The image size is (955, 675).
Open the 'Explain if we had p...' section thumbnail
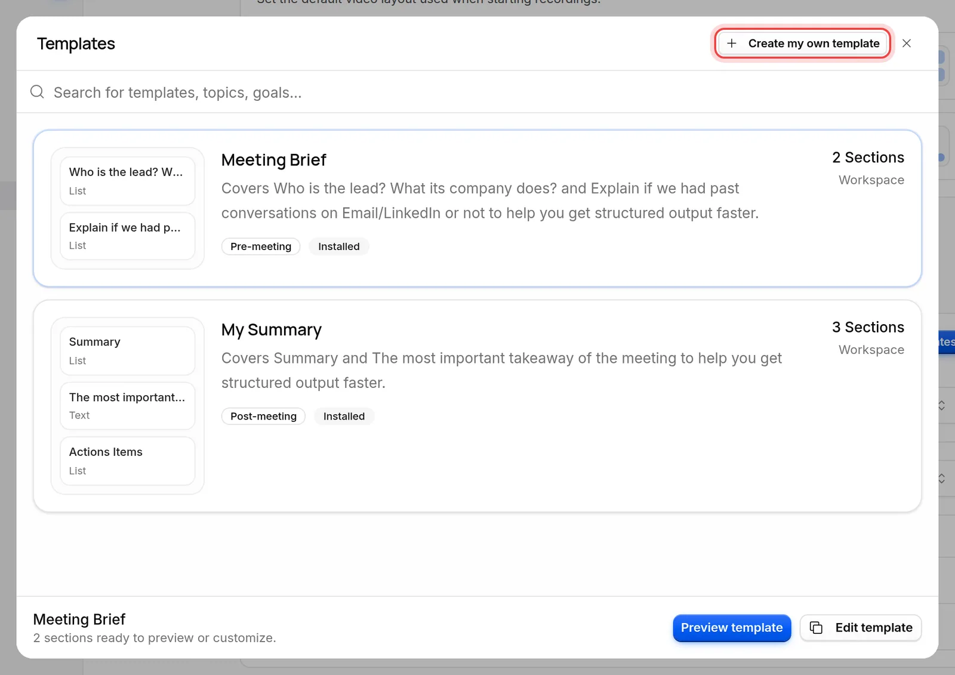coord(128,236)
